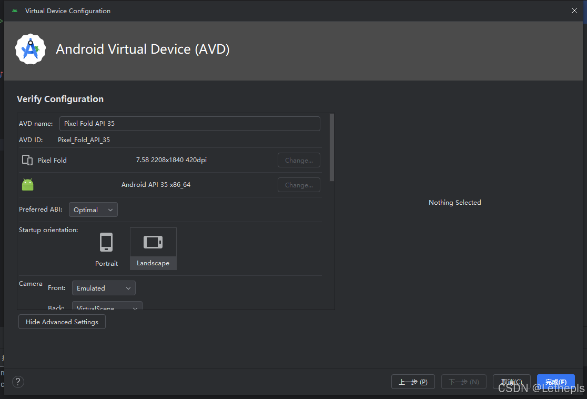
Task: Open the Back camera VirtualScene dropdown
Action: (107, 306)
